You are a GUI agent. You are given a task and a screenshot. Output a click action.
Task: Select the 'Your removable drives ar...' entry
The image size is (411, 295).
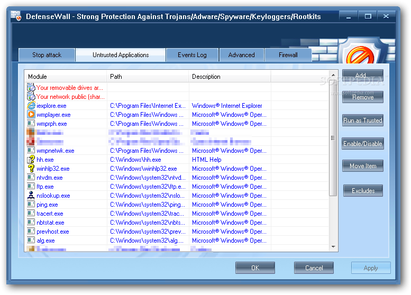pyautogui.click(x=69, y=88)
